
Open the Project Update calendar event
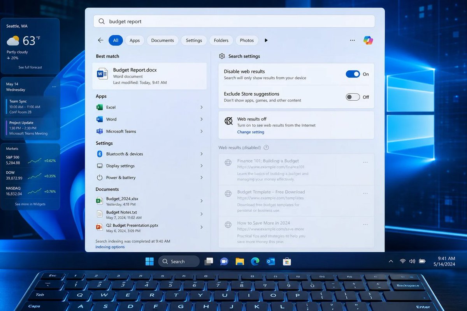(31, 128)
